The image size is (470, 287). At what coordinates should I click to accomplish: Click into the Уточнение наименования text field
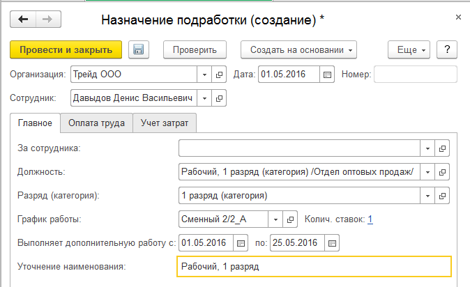tap(314, 266)
